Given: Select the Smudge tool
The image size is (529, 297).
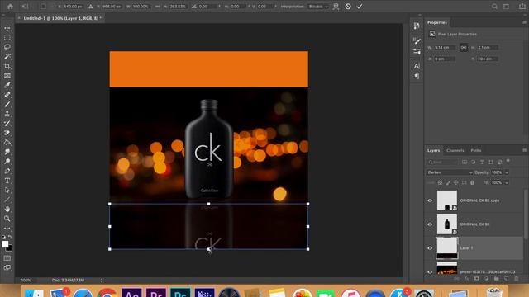Looking at the screenshot, I should [7, 152].
